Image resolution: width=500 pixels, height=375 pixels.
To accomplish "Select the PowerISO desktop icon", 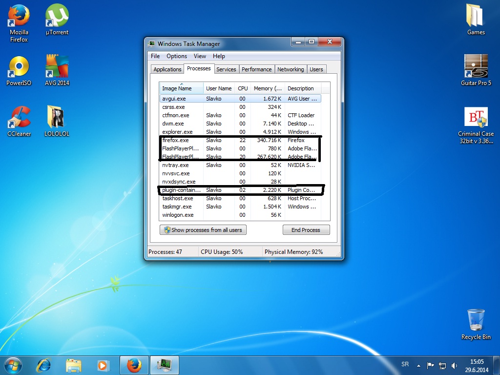I will pyautogui.click(x=19, y=68).
